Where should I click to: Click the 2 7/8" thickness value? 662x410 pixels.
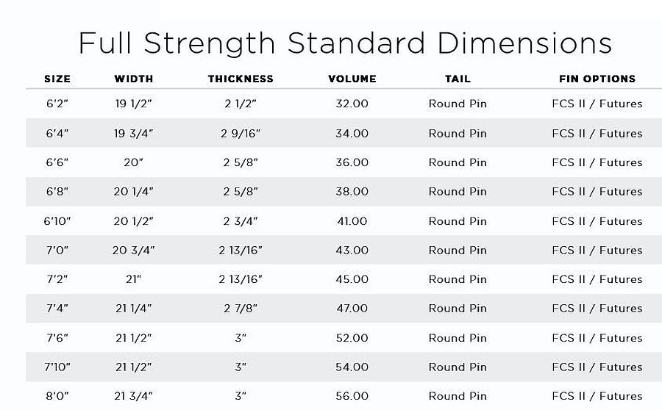(241, 309)
